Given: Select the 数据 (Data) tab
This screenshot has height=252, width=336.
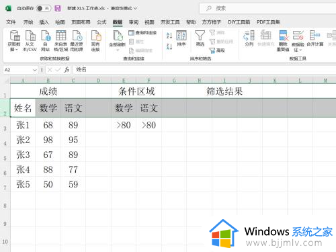Looking at the screenshot, I should tap(118, 22).
